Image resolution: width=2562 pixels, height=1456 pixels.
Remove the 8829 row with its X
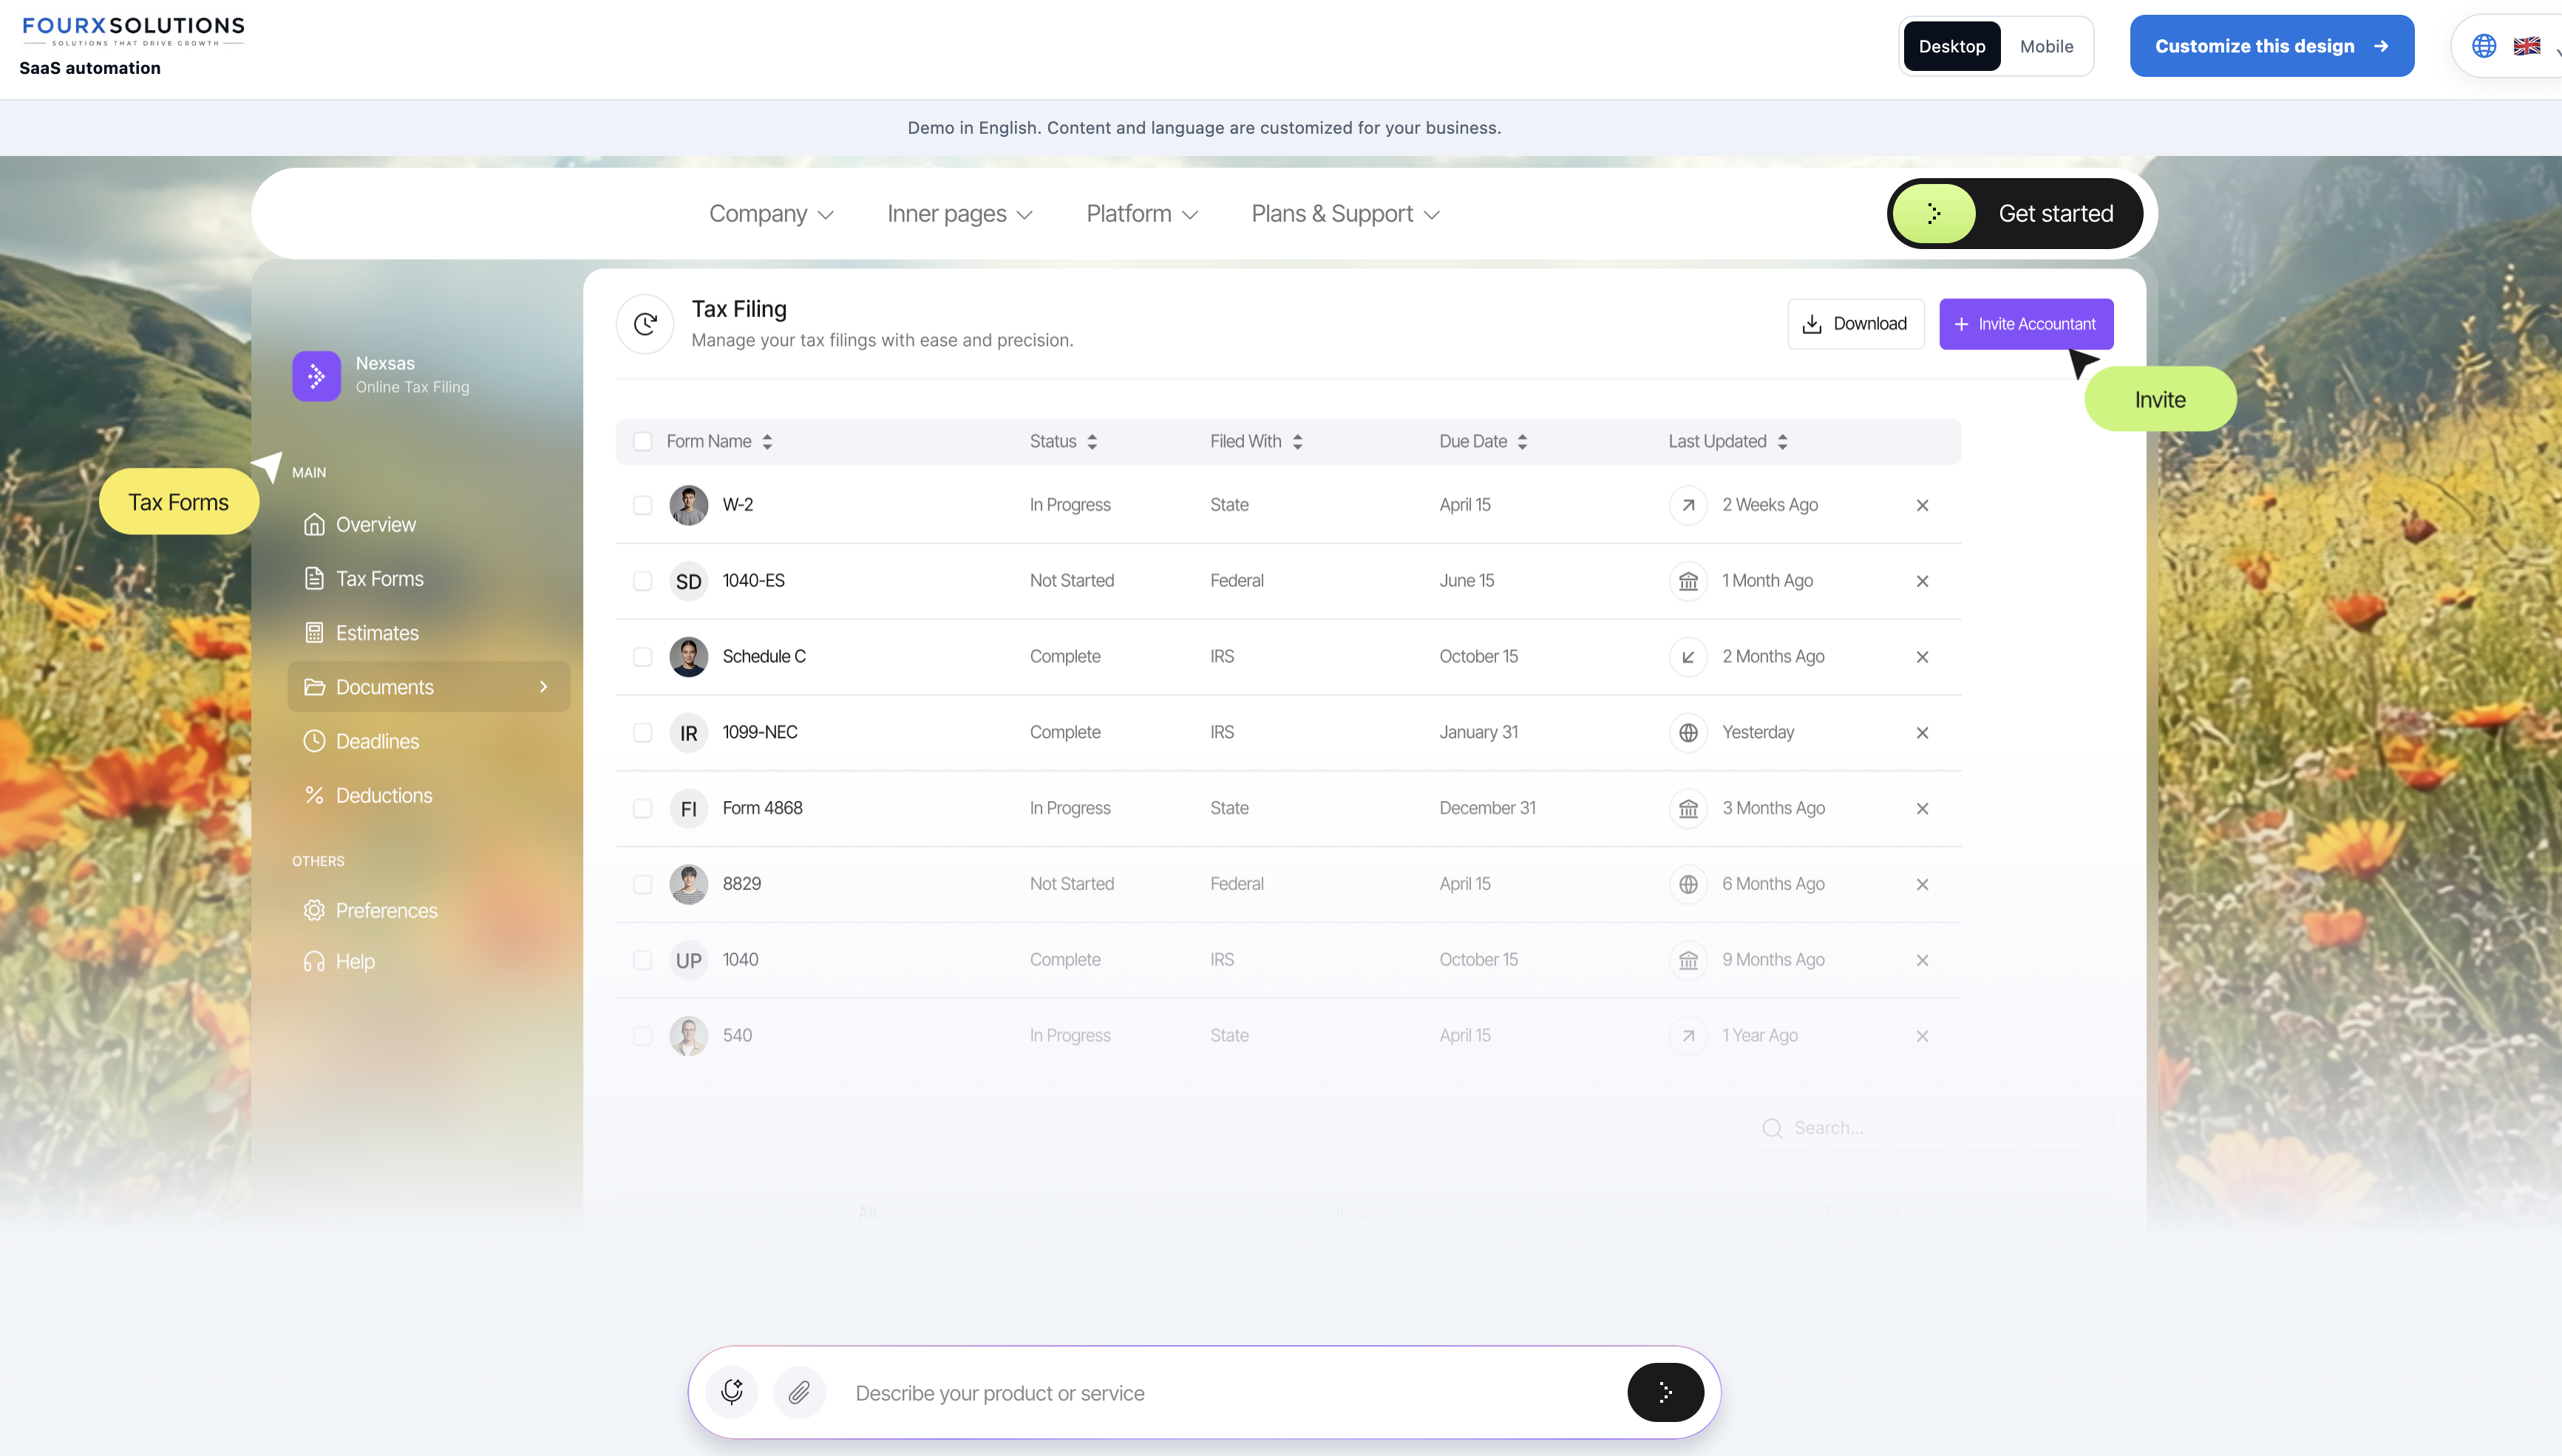click(x=1922, y=884)
